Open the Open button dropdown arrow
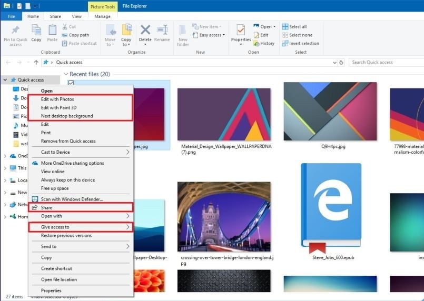Screen dimensions: 424x301 pyautogui.click(x=274, y=26)
